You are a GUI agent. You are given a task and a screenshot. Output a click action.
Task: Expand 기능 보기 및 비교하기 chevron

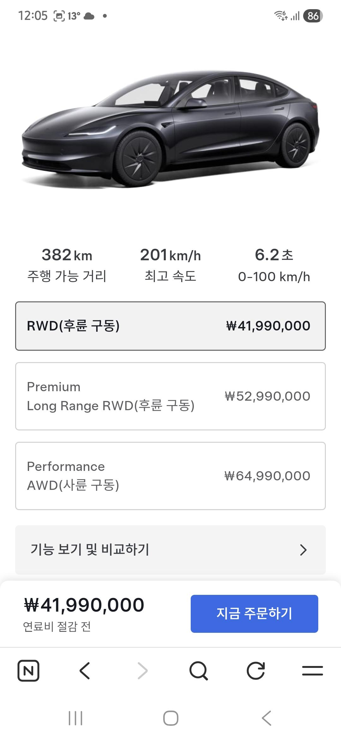(x=303, y=550)
